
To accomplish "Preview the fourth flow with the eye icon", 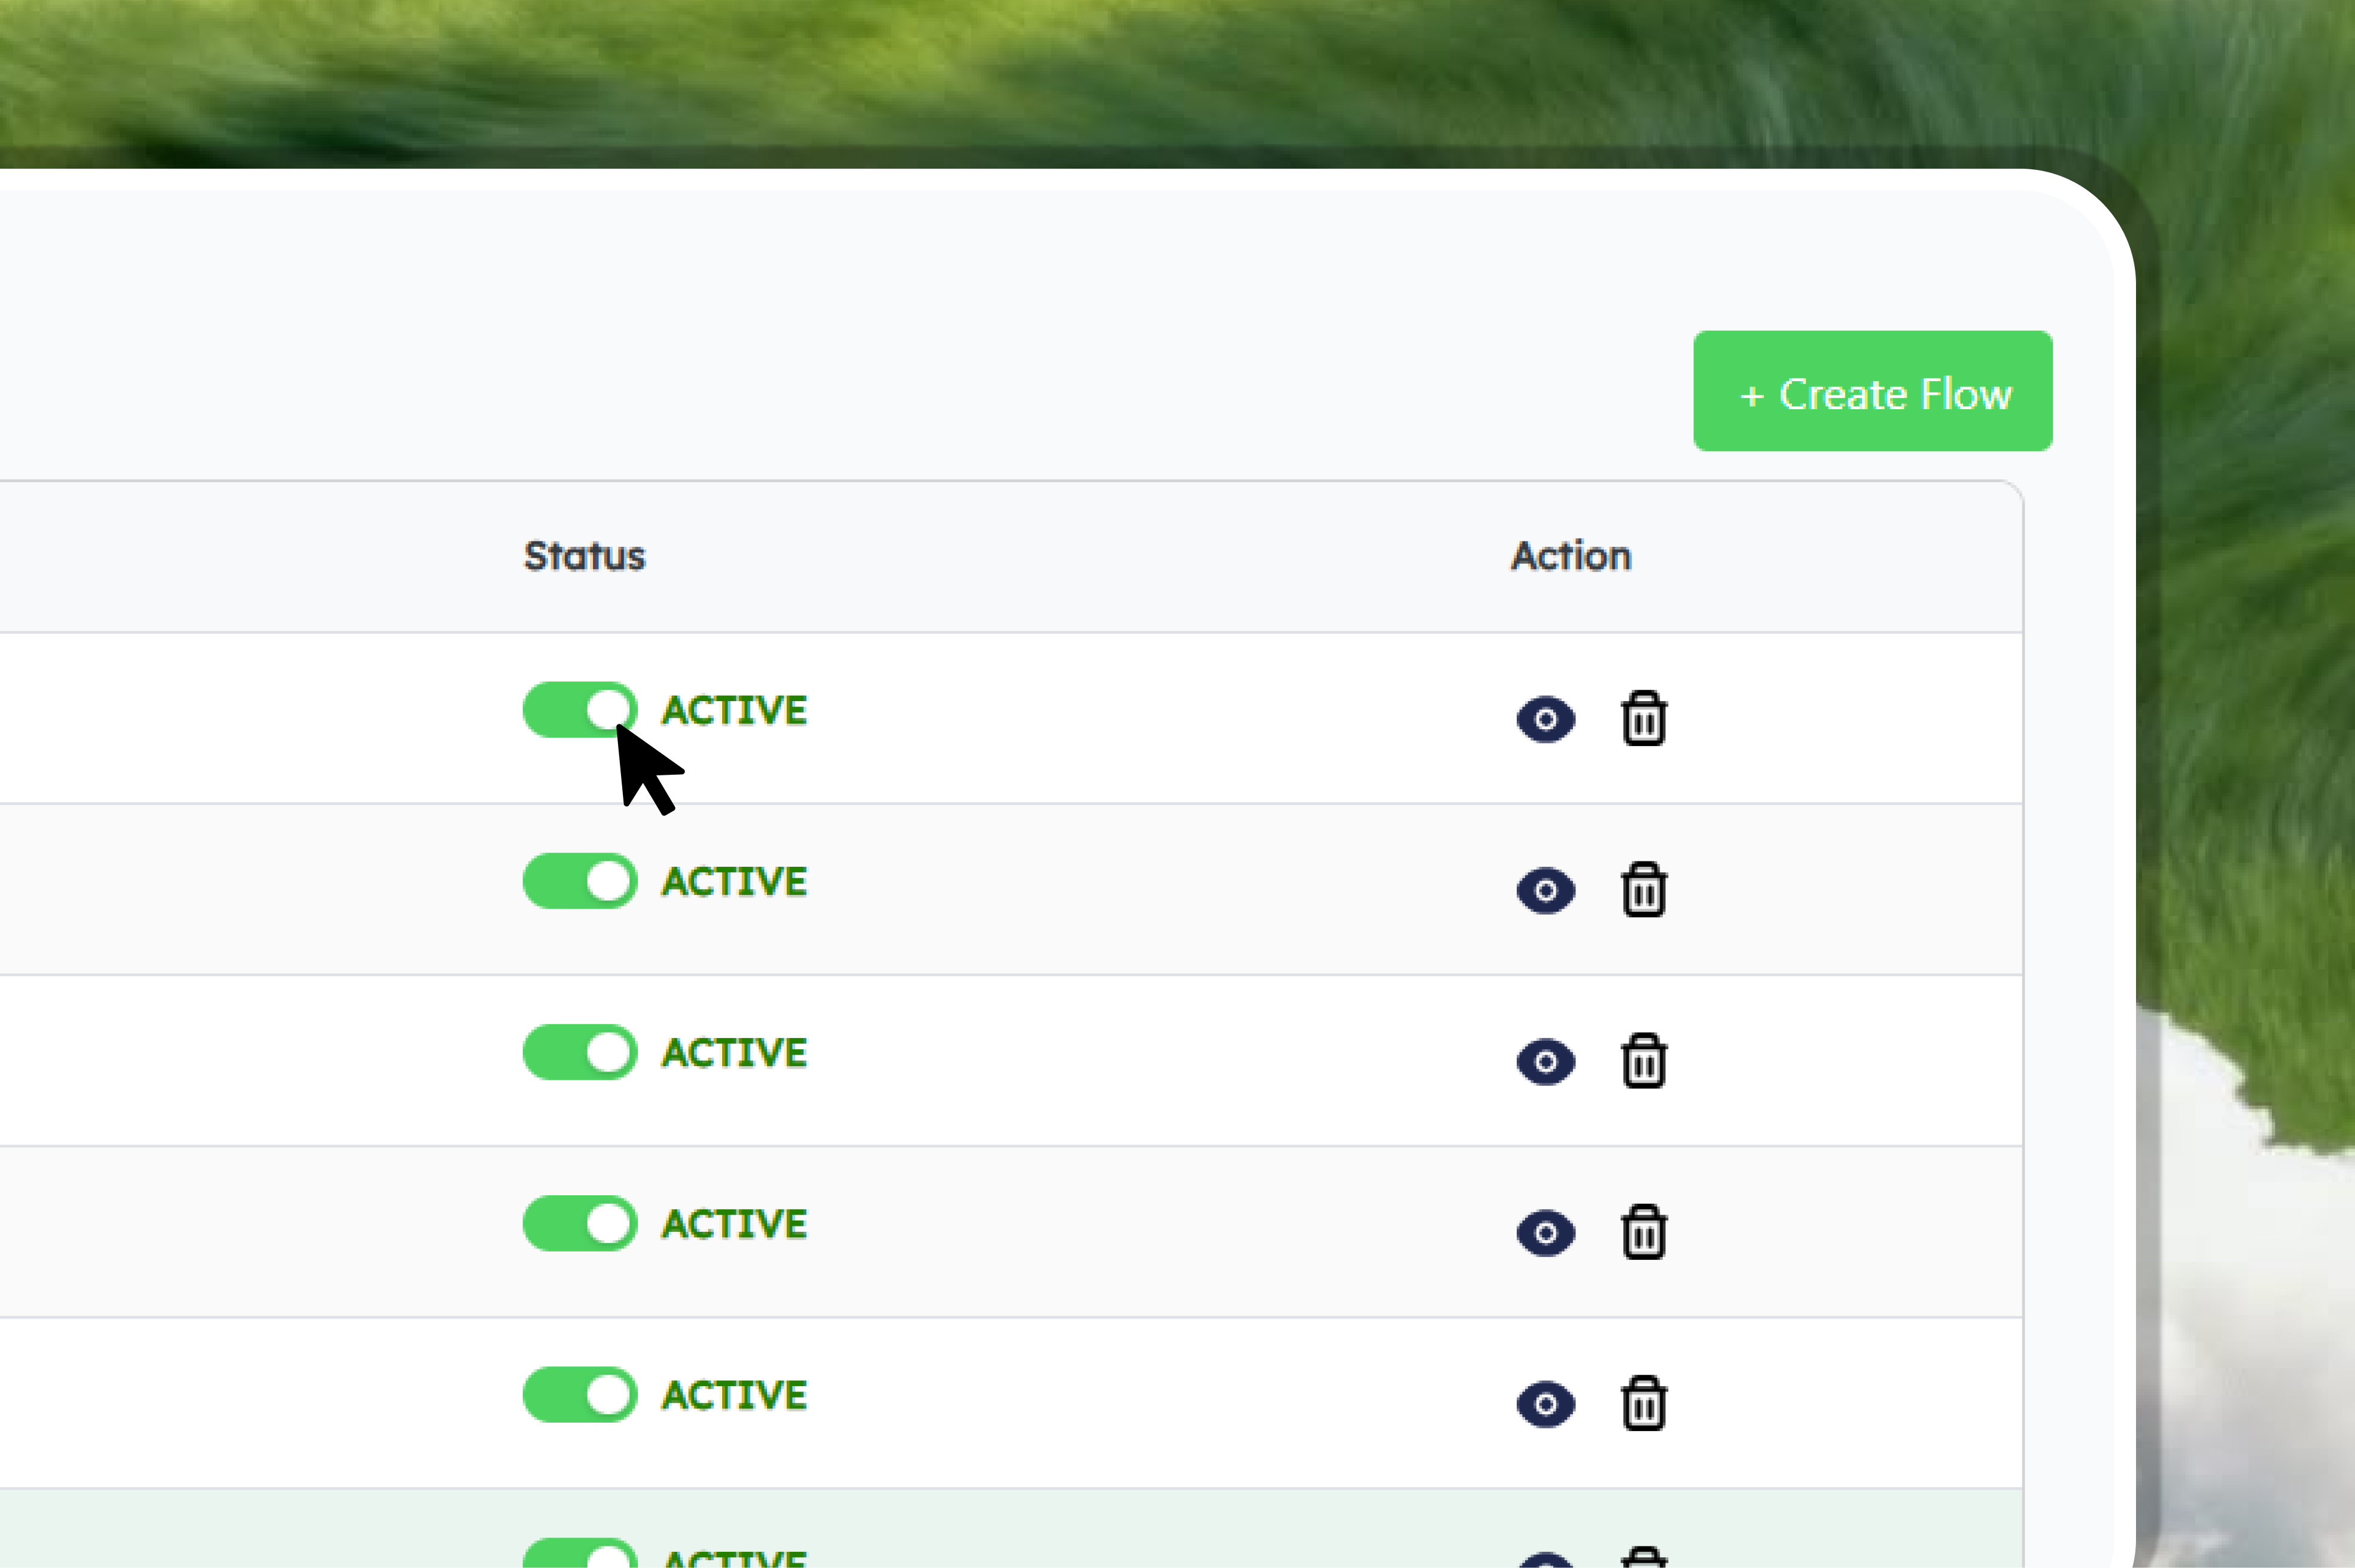I will (x=1546, y=1233).
